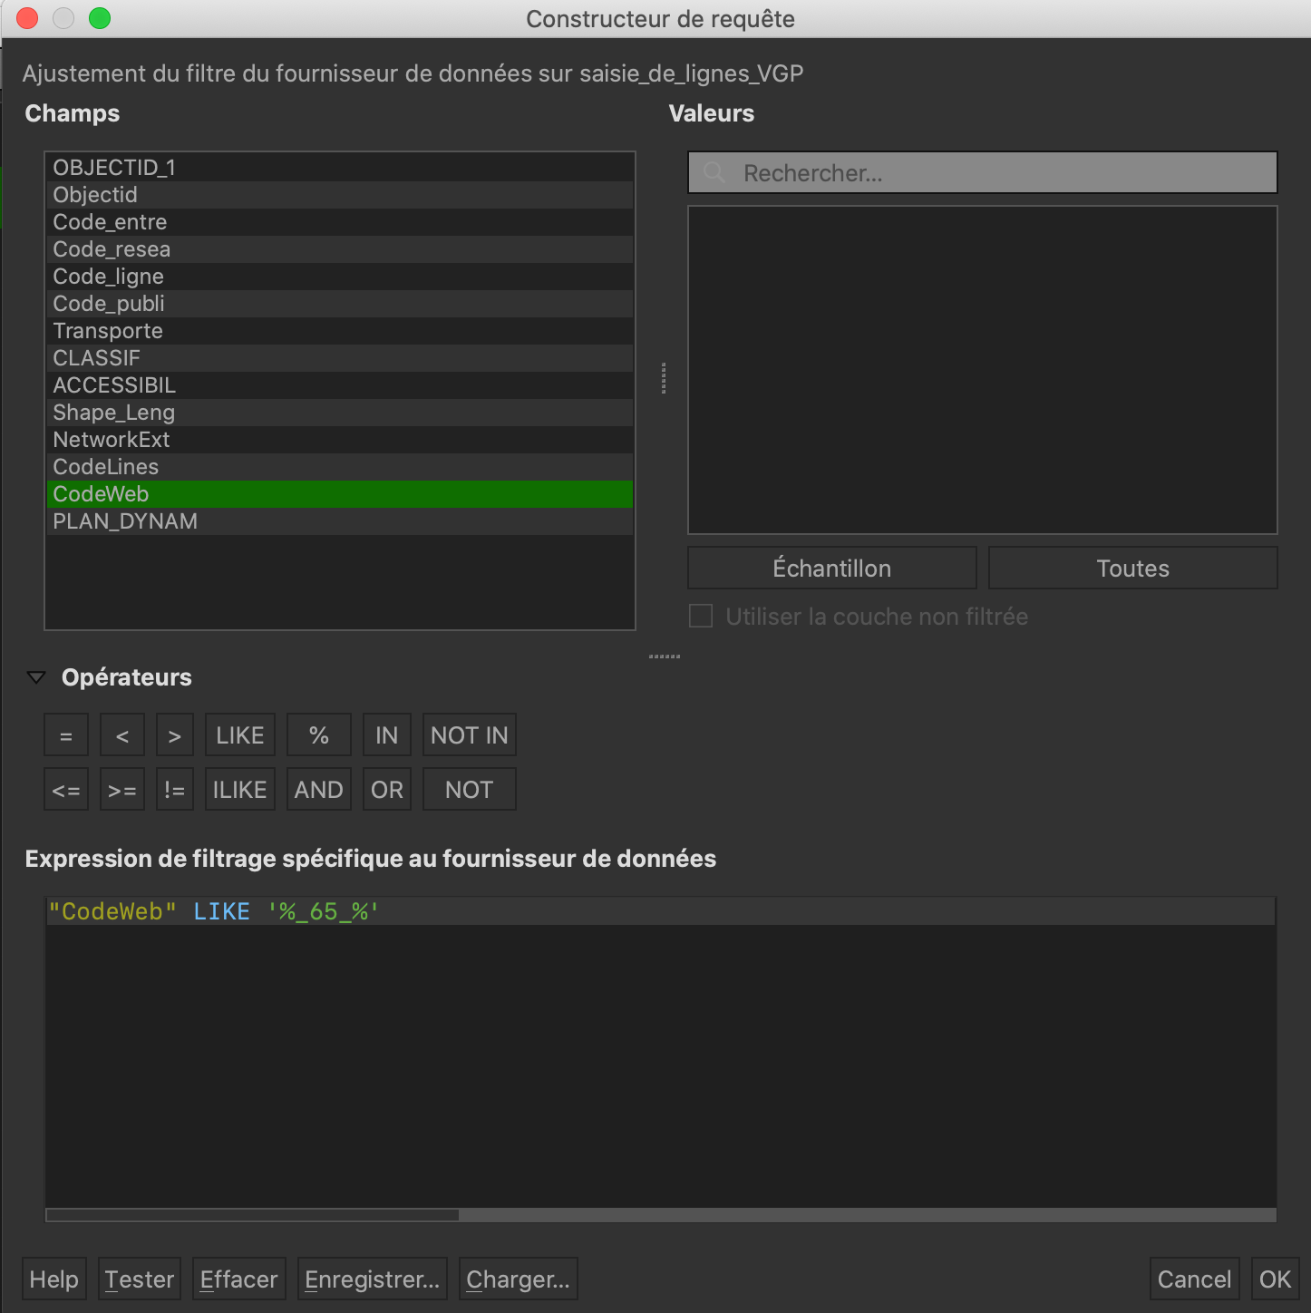This screenshot has width=1311, height=1313.
Task: Select the Code_ligne field
Action: [109, 277]
